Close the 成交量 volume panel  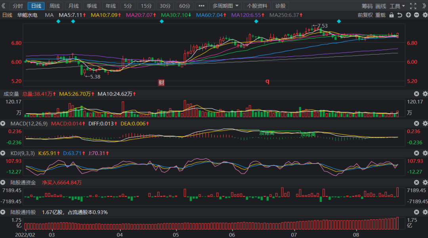coord(417,94)
